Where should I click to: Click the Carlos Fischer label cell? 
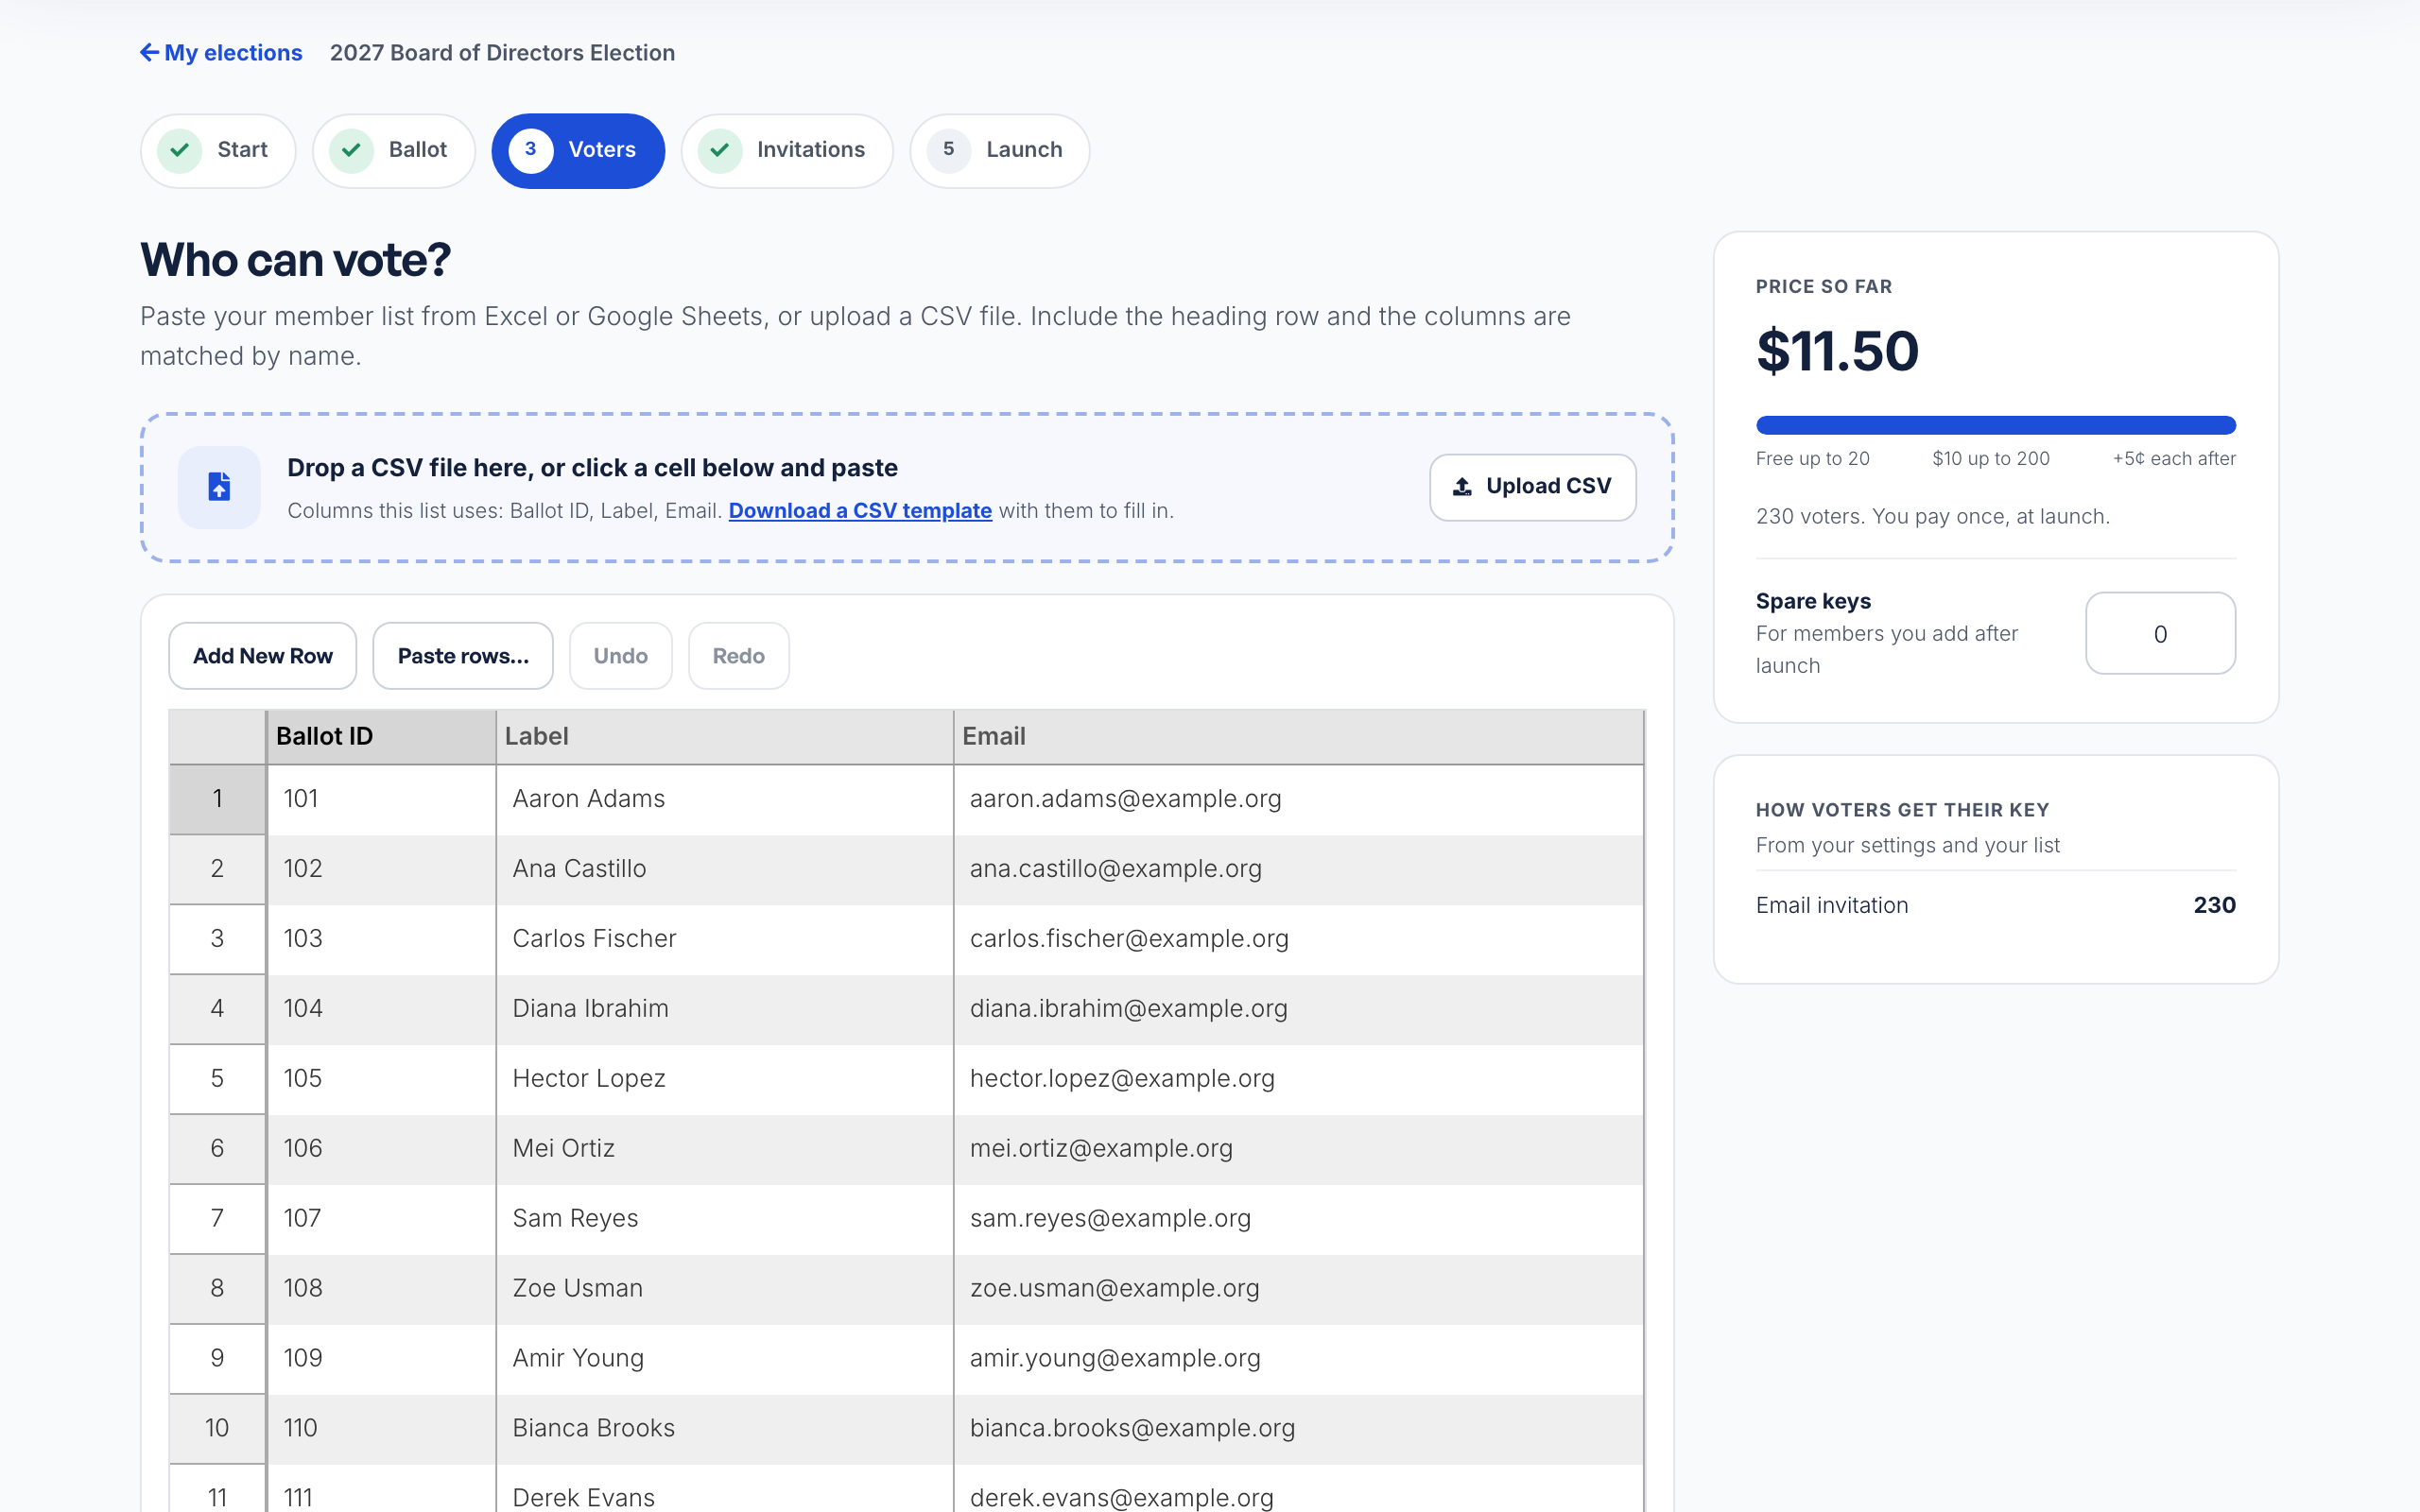725,939
